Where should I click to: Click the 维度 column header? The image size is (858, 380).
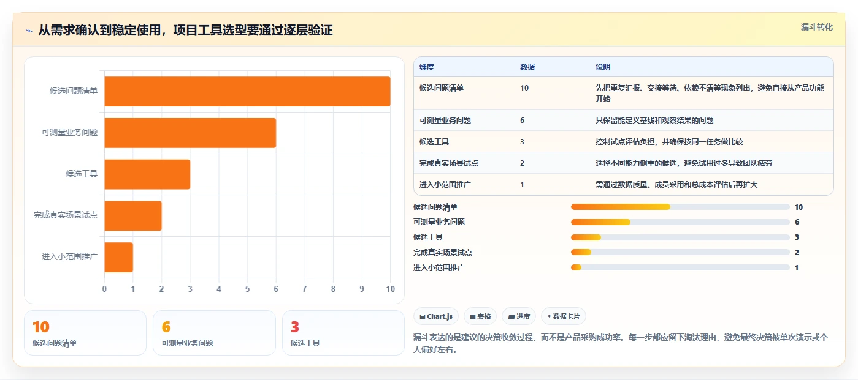click(x=427, y=67)
